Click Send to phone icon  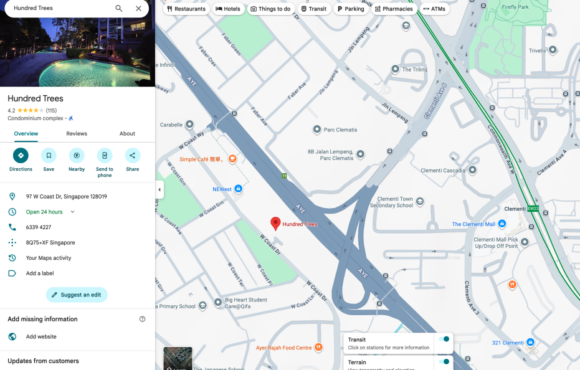(x=105, y=156)
